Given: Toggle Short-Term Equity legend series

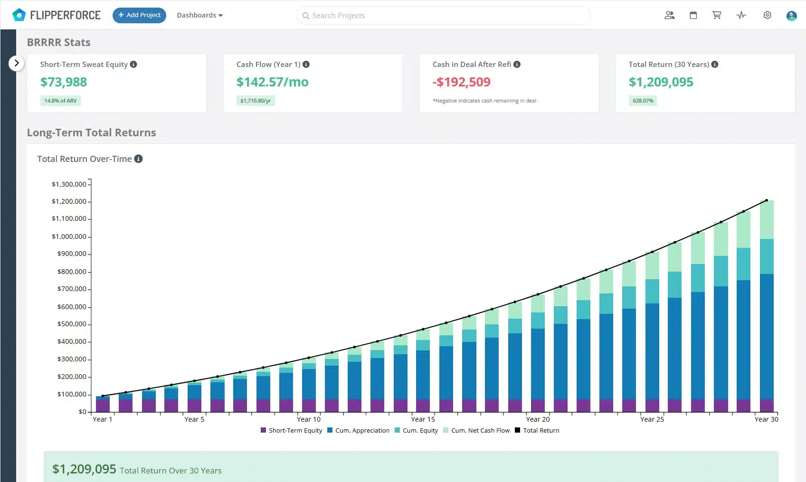Looking at the screenshot, I should (291, 430).
